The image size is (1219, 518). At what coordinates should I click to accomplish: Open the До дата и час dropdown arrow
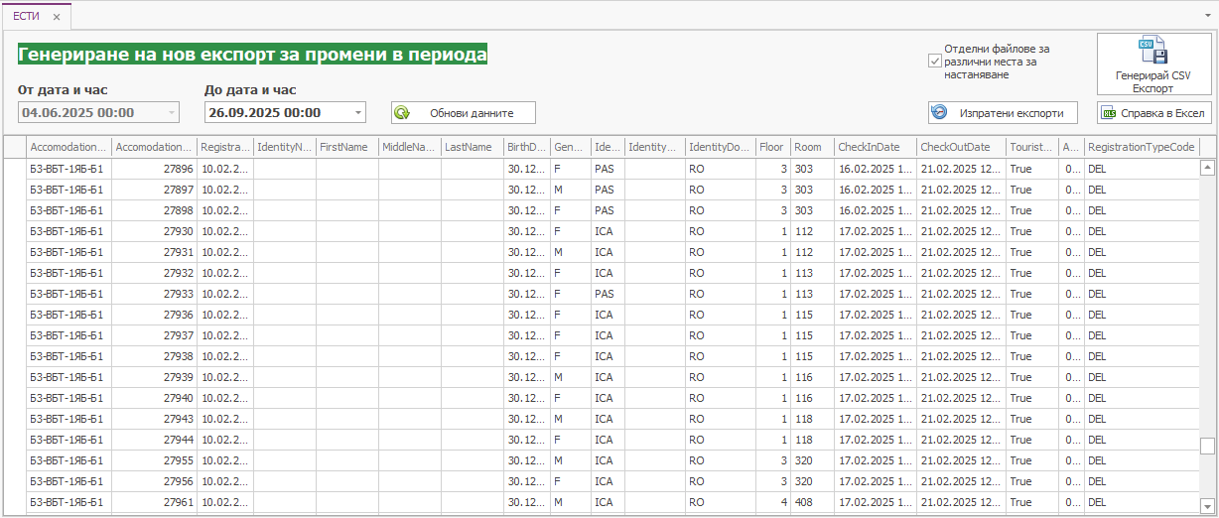358,113
